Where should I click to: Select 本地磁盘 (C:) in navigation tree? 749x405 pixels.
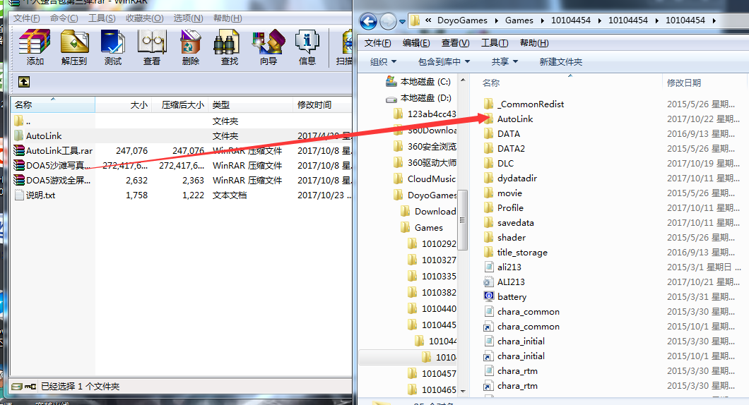click(418, 82)
